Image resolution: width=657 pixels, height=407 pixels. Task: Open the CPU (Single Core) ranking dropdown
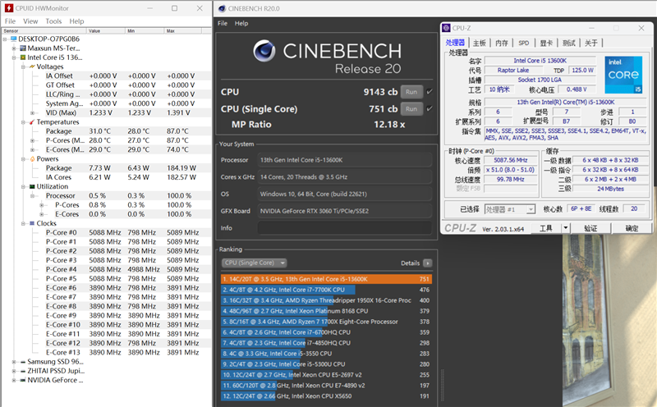(254, 263)
